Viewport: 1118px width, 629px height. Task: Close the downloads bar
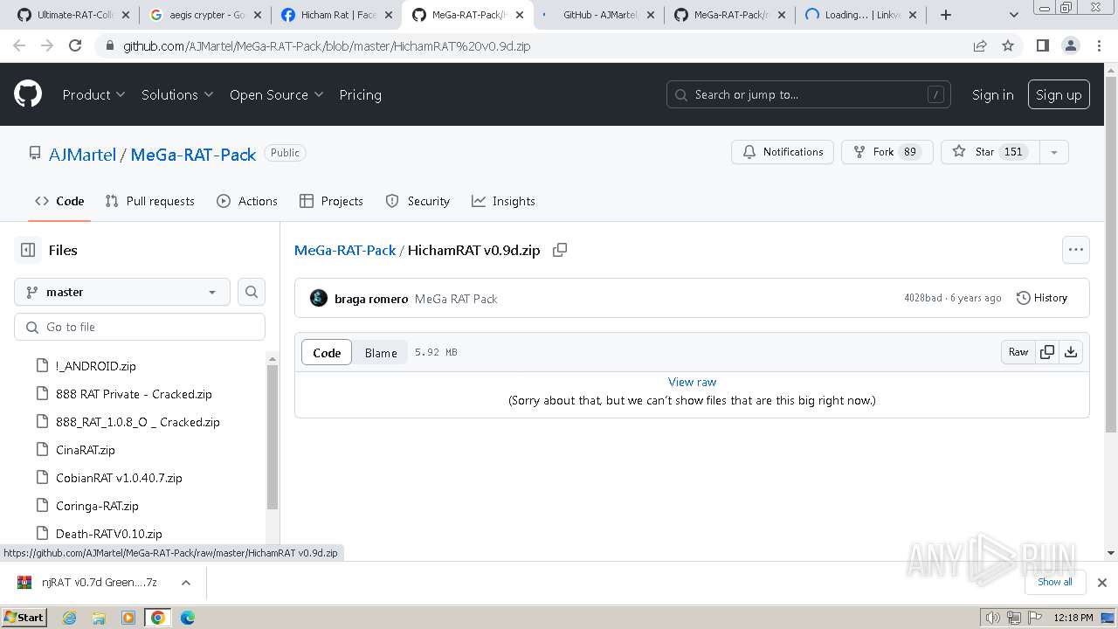[1101, 582]
